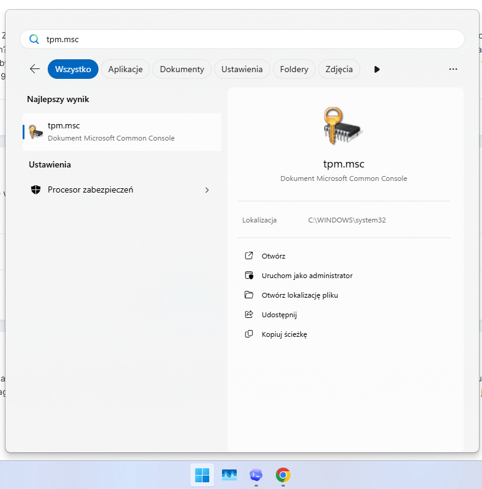This screenshot has width=482, height=489.
Task: Switch to the Zdjęcia filter
Action: pos(339,69)
